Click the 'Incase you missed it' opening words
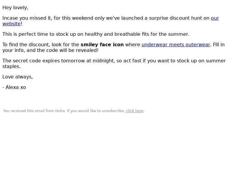Screen dimensions: 239x179 pos(27,18)
